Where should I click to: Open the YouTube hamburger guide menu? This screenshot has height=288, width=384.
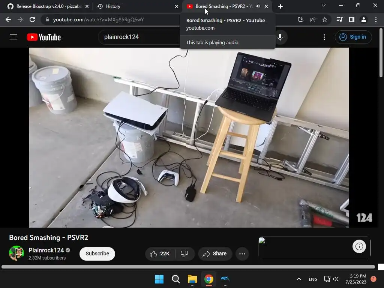[13, 37]
